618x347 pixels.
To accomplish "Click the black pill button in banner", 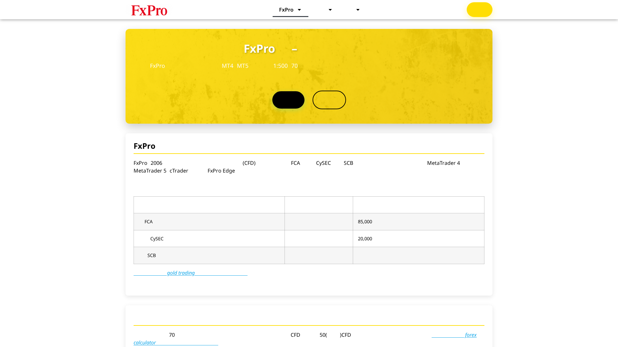I will coord(288,100).
